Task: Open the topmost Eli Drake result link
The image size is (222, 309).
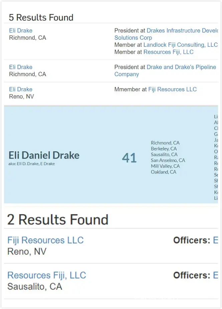Action: point(21,31)
